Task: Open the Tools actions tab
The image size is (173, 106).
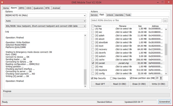Action: (128, 15)
